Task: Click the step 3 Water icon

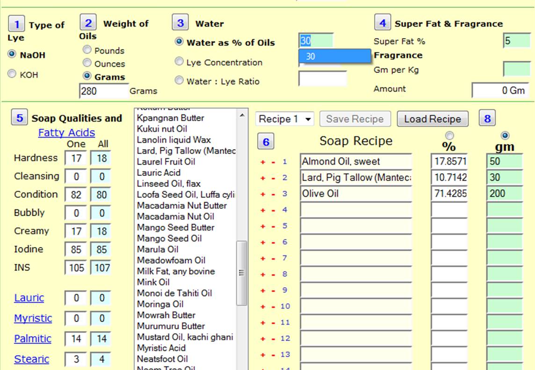Action: pyautogui.click(x=180, y=22)
